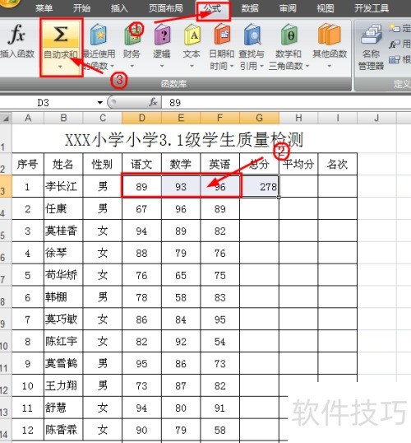Switch to the 公式 (Formulas) tab
The width and height of the screenshot is (411, 443).
213,8
